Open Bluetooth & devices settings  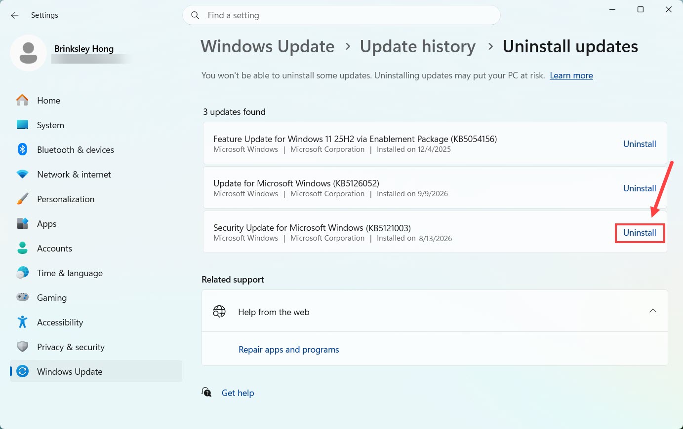coord(96,149)
